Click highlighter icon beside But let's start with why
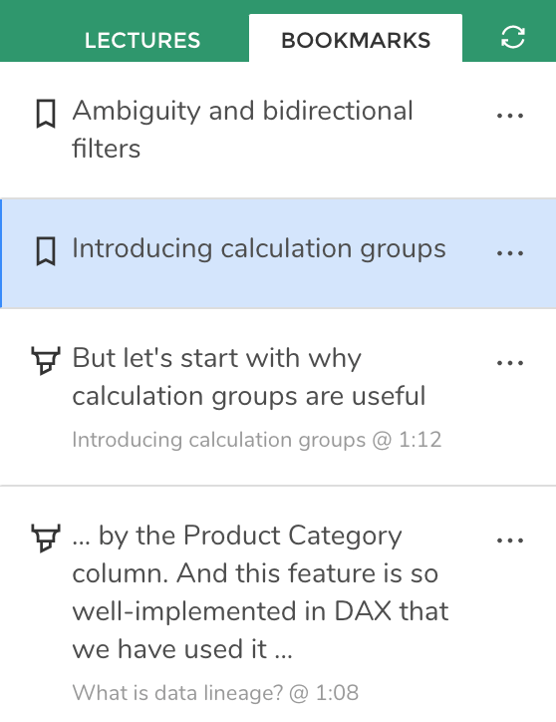This screenshot has height=722, width=556. click(46, 360)
